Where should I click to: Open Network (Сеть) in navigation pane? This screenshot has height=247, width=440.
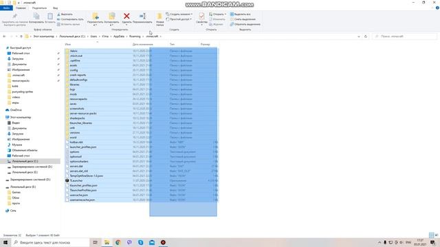tap(11, 211)
